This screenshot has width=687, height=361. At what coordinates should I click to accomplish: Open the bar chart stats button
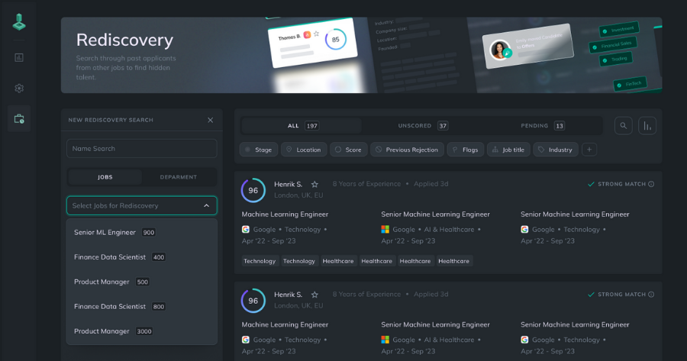[x=647, y=126]
